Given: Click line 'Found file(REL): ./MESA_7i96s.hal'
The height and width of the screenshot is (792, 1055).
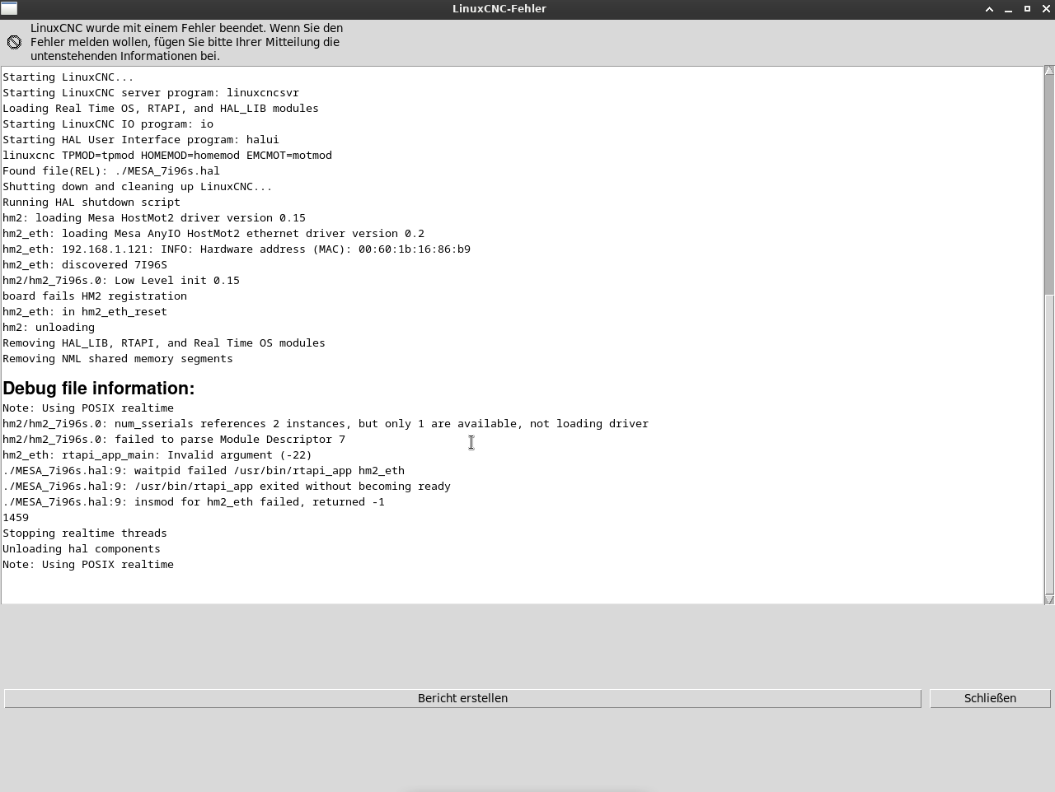Looking at the screenshot, I should click(111, 170).
